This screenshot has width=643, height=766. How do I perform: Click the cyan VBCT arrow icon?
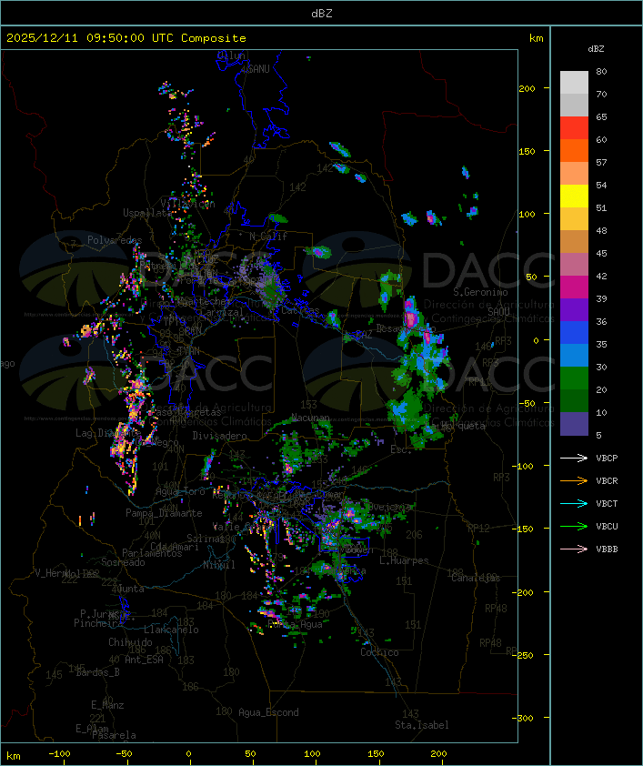tap(574, 503)
